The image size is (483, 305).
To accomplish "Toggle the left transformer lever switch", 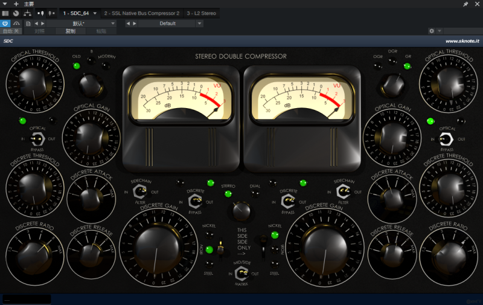I will (x=220, y=248).
